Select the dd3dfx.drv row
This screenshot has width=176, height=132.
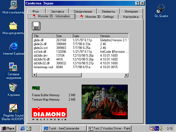[x=80, y=56]
